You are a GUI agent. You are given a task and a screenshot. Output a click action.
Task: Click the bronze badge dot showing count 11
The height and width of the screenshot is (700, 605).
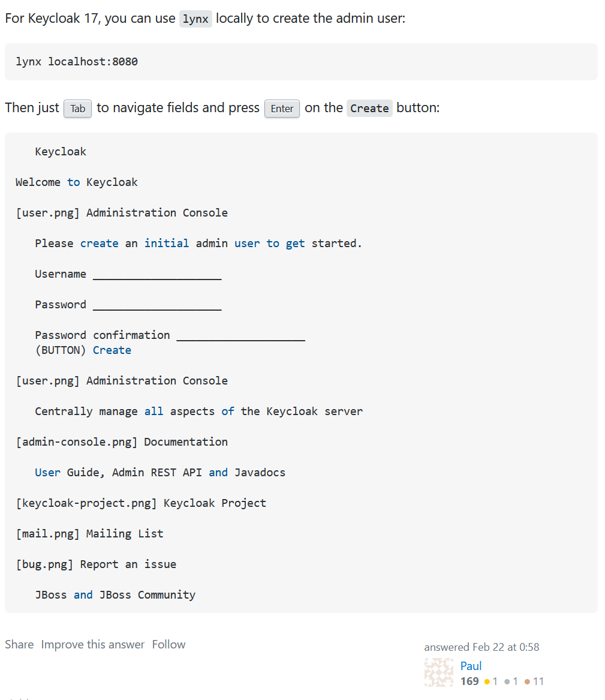(528, 681)
